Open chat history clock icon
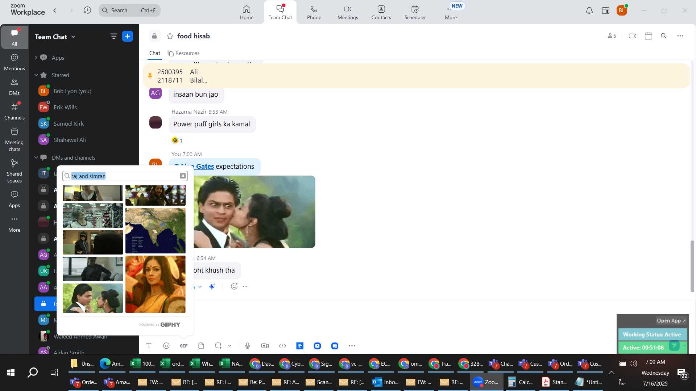This screenshot has width=696, height=391. tap(87, 10)
